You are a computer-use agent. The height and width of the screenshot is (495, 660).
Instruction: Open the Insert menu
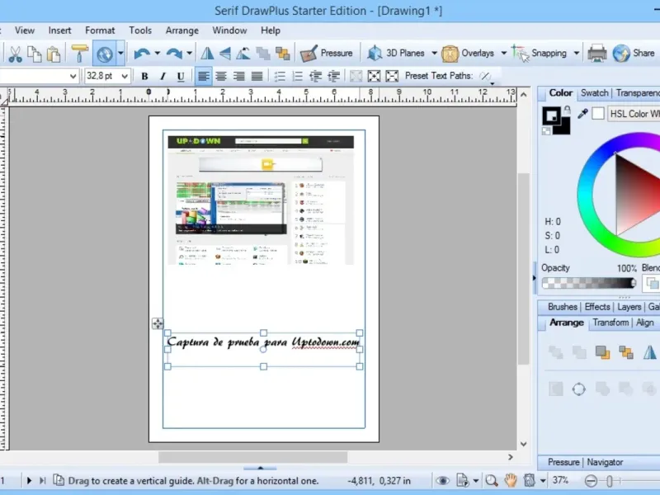tap(59, 31)
